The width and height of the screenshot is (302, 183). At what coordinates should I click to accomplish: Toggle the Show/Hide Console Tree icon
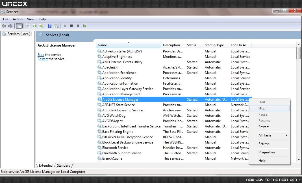click(19, 26)
